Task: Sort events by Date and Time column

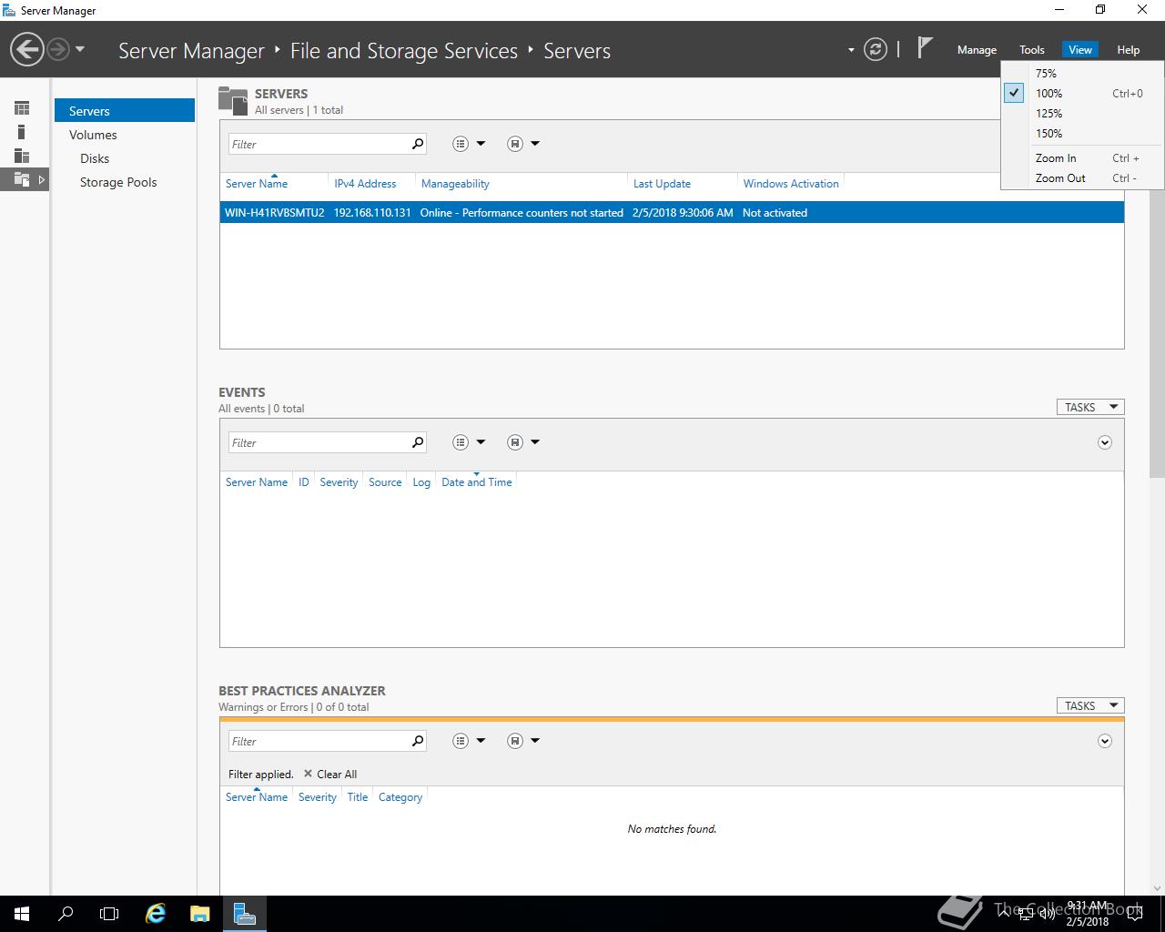Action: (477, 481)
